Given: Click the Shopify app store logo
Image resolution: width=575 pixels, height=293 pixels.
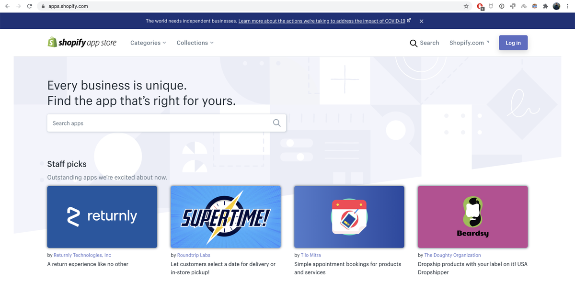Looking at the screenshot, I should pyautogui.click(x=82, y=43).
